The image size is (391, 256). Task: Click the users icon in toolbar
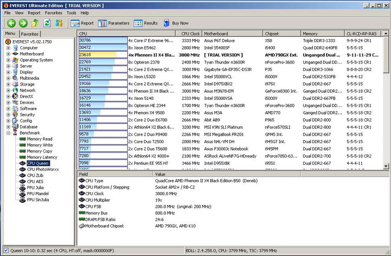(59, 23)
